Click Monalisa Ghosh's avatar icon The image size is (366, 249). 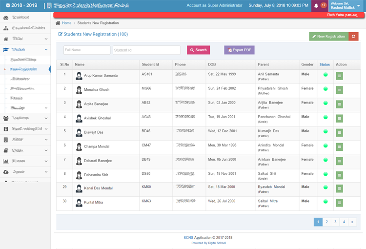pos(79,90)
